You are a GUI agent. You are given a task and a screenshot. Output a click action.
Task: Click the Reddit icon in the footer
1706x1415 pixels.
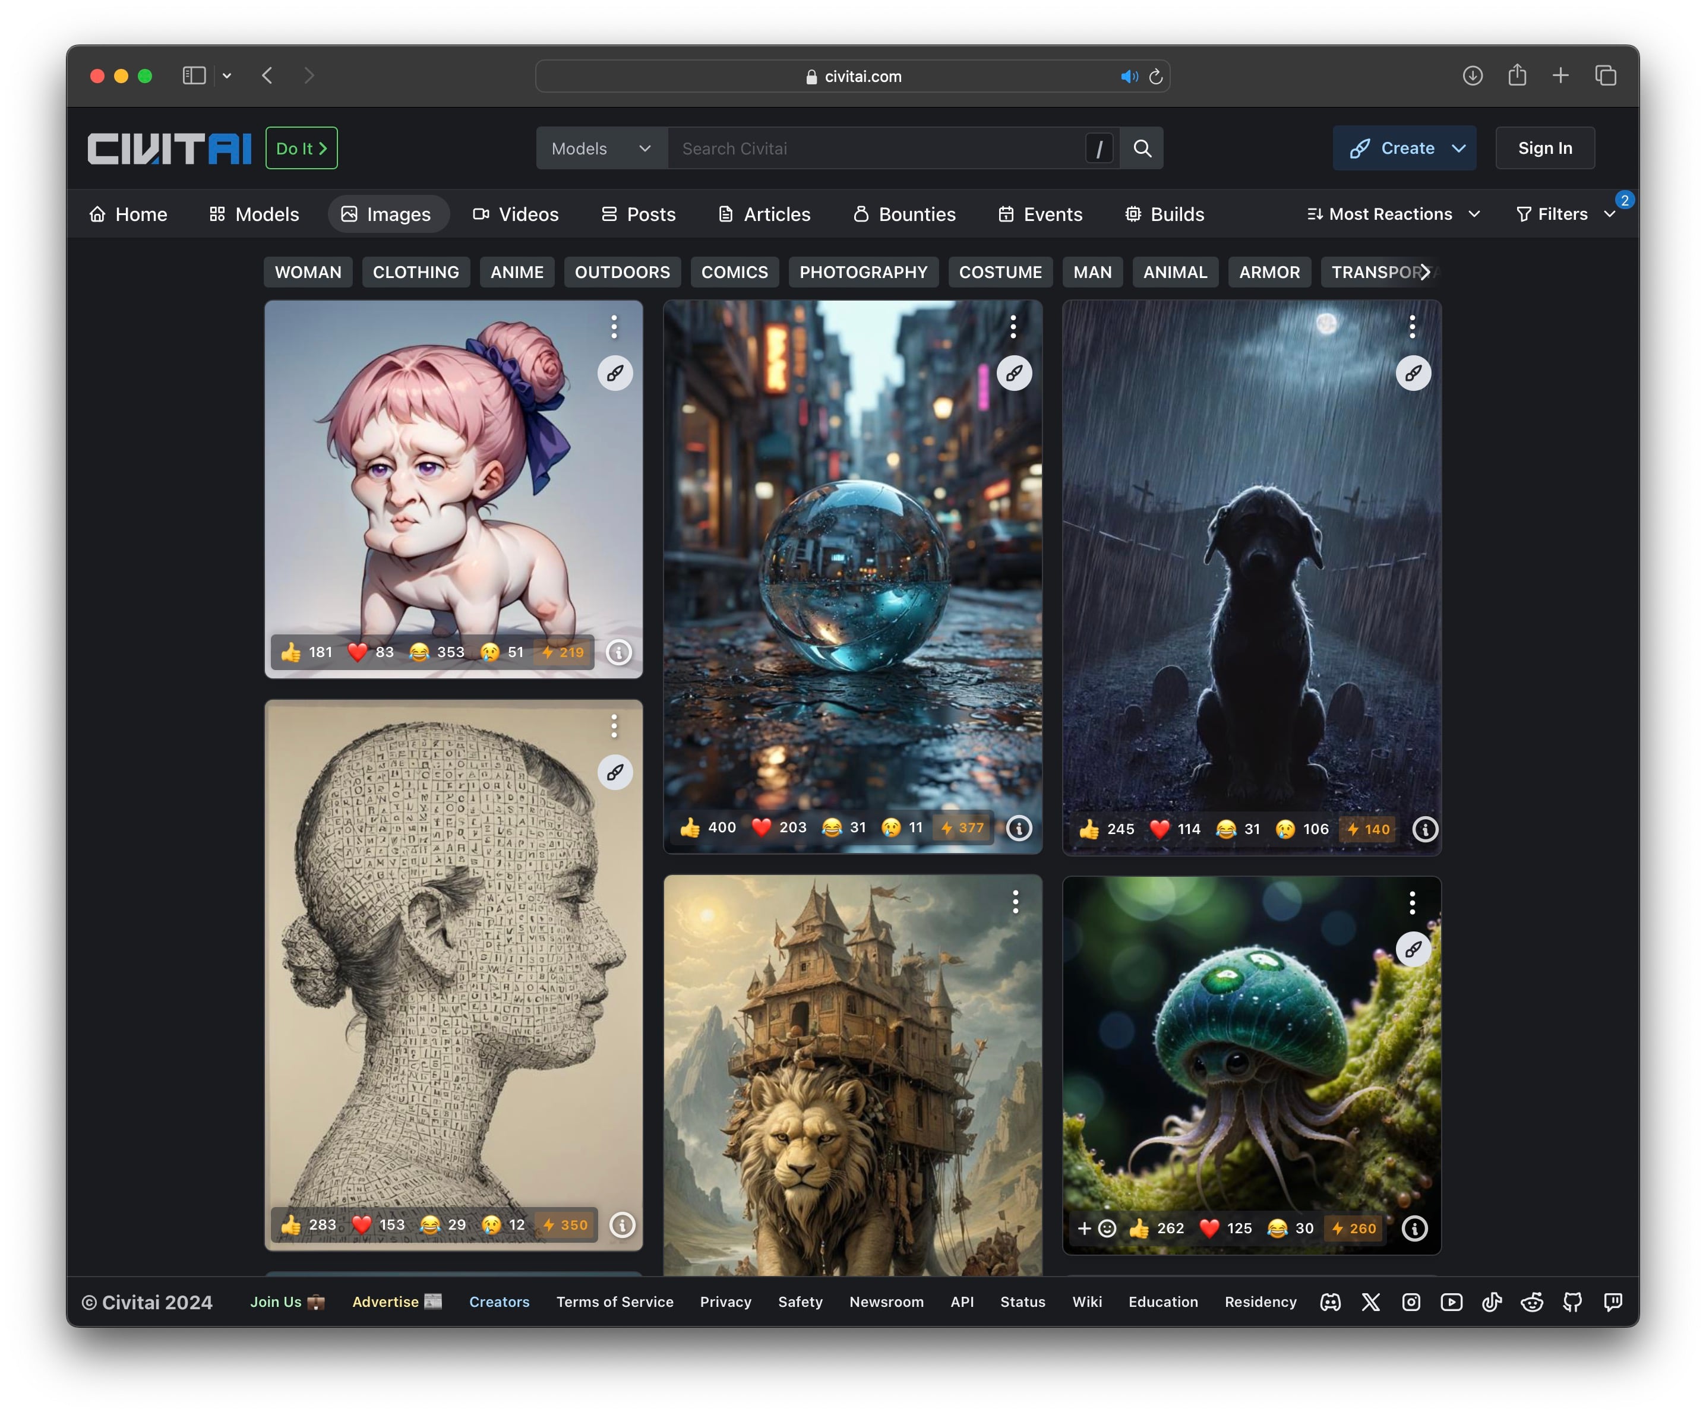[1531, 1302]
